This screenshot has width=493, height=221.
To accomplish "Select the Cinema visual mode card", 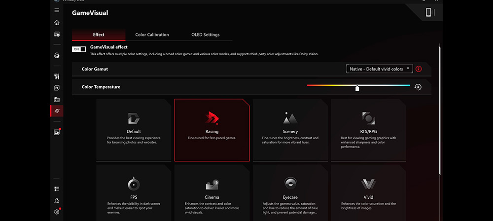I will (x=212, y=193).
